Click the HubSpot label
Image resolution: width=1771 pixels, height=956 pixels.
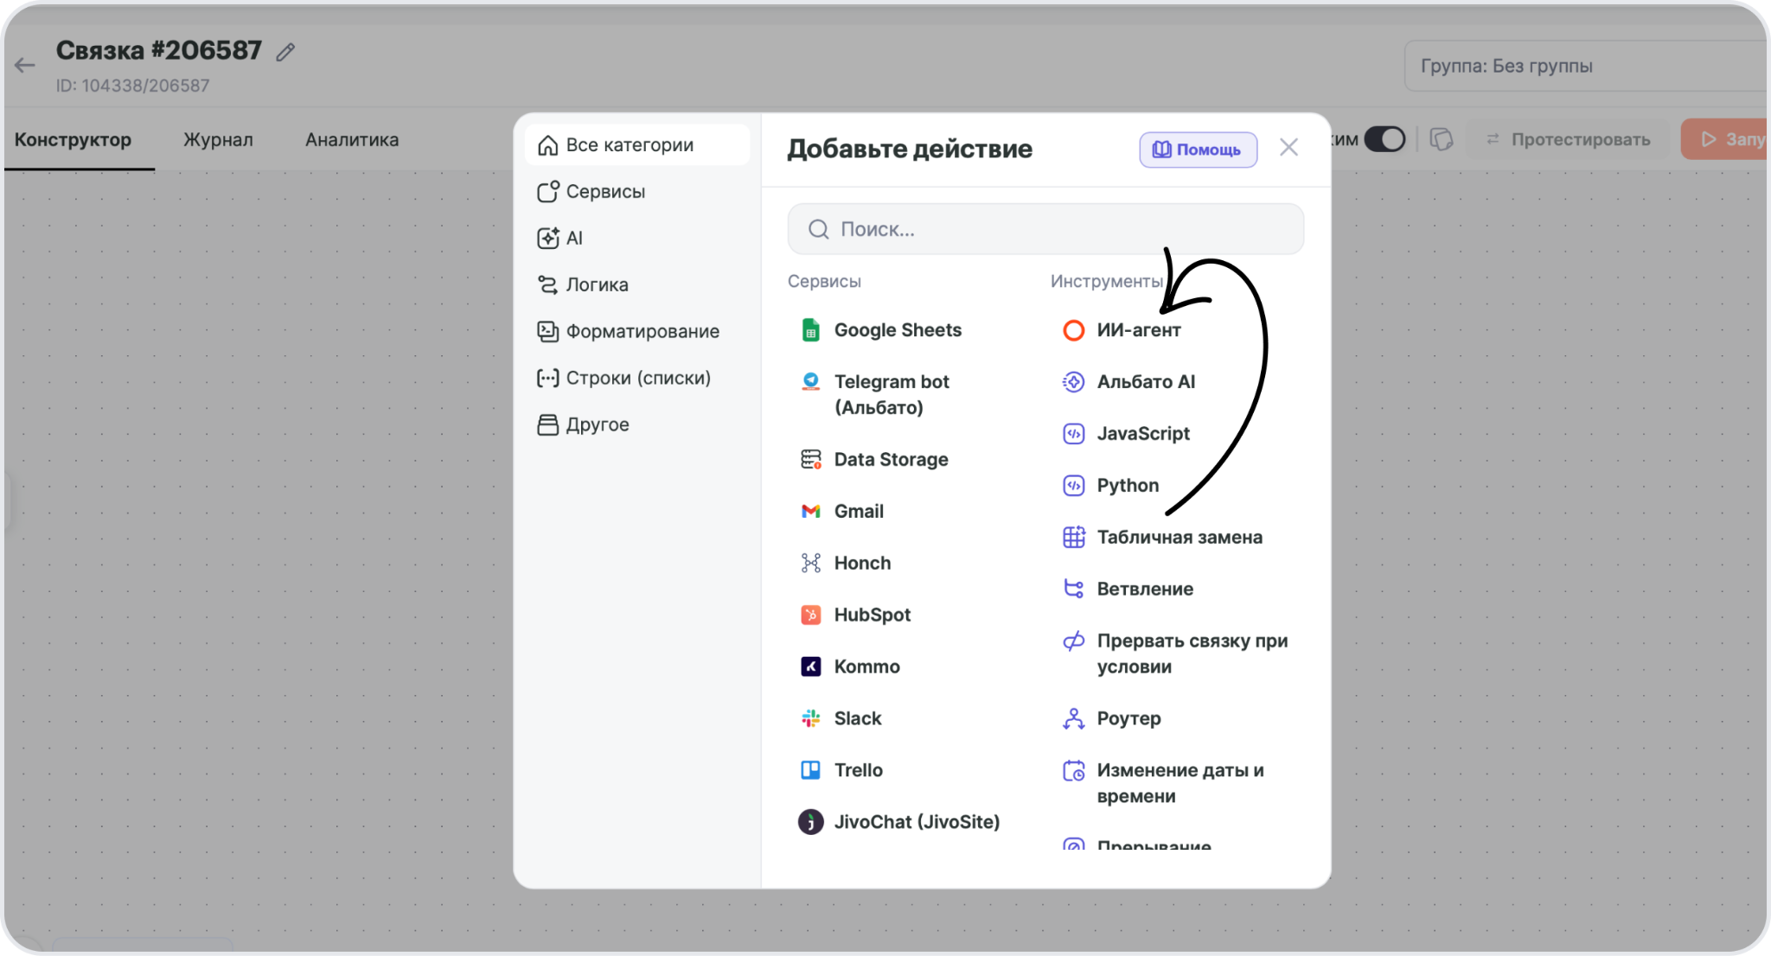coord(873,615)
